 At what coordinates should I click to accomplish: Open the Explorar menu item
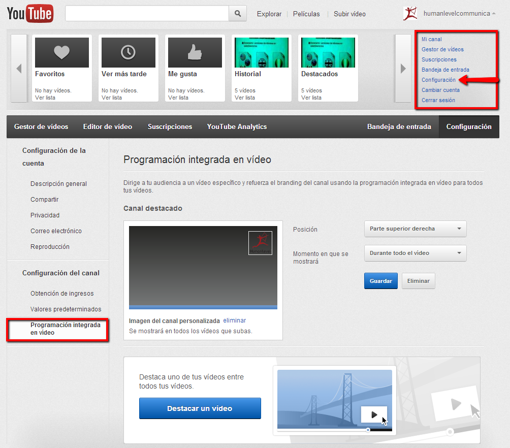coord(269,14)
